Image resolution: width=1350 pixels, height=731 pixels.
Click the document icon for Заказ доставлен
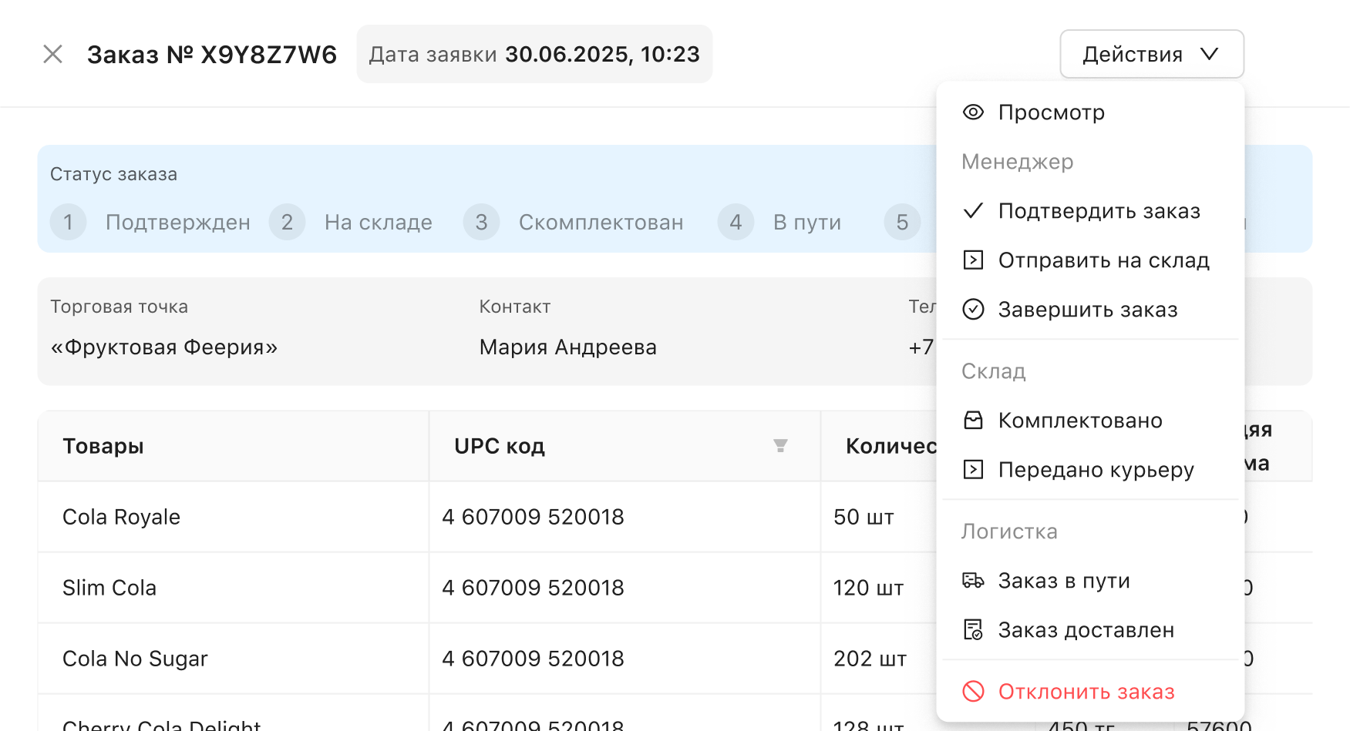pos(973,630)
